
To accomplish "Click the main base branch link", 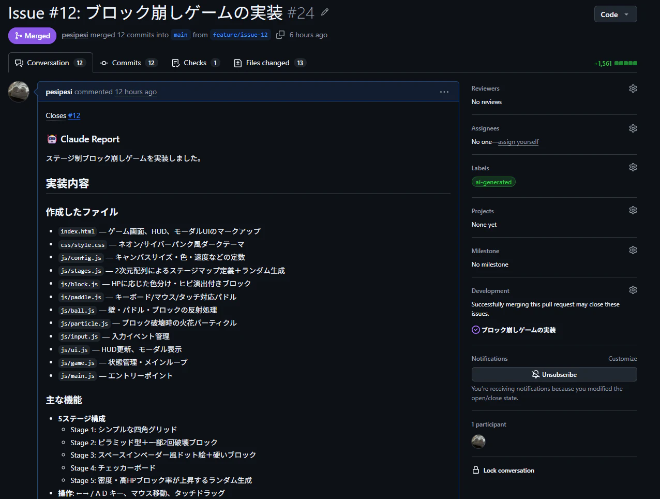I will pyautogui.click(x=181, y=35).
